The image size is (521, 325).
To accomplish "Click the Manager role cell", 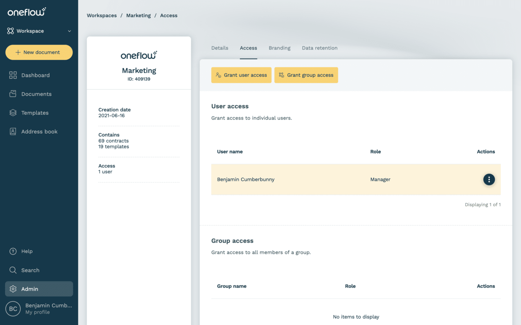I will pos(380,179).
